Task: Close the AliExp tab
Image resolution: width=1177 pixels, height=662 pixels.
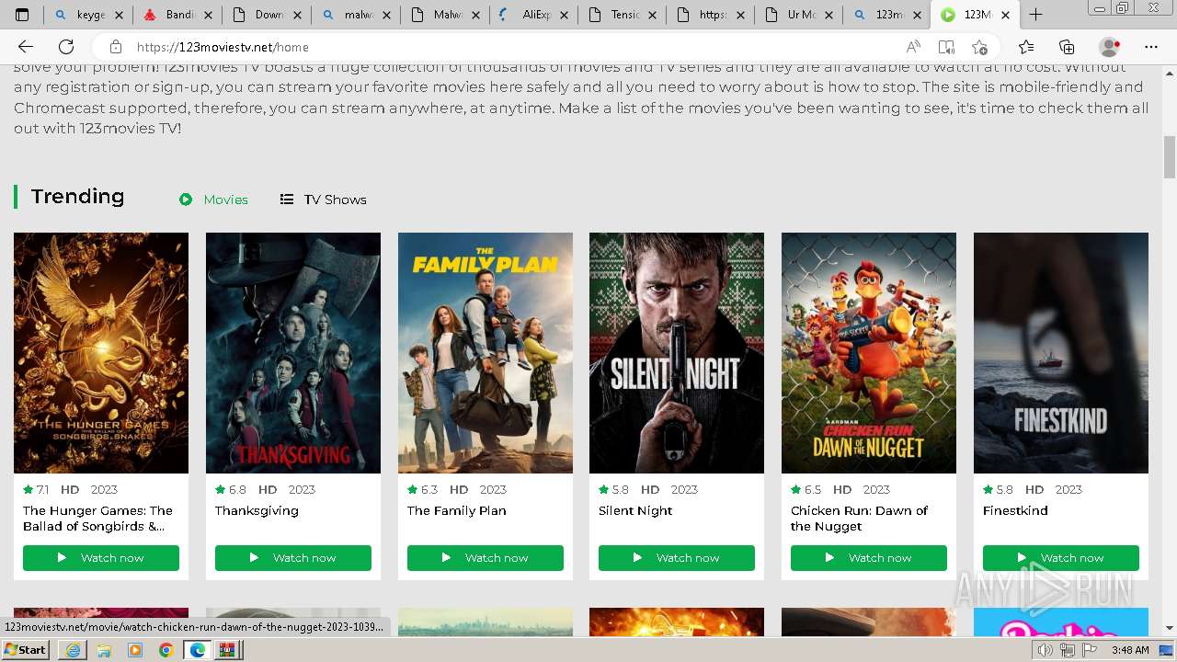Action: 564,16
